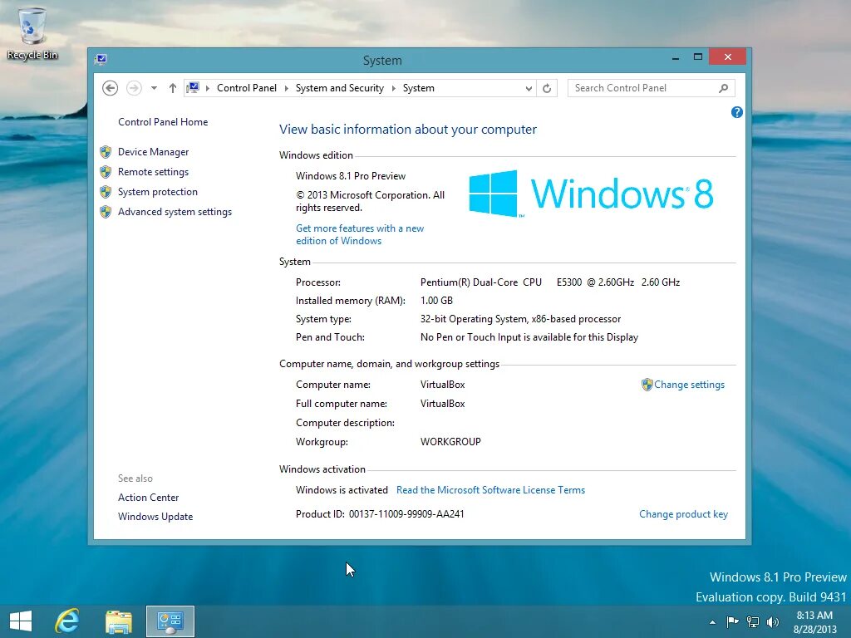Viewport: 851px width, 638px height.
Task: Click network icon in system tray
Action: click(x=753, y=621)
